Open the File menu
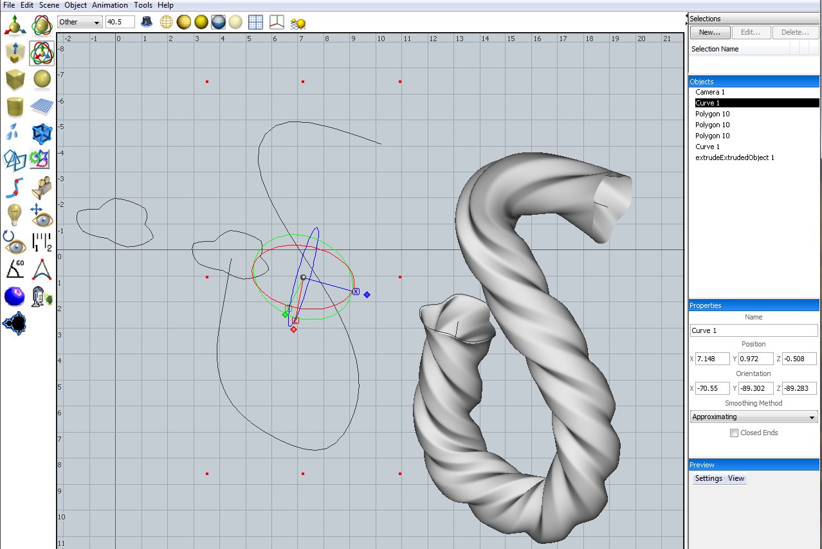The width and height of the screenshot is (822, 549). (10, 5)
